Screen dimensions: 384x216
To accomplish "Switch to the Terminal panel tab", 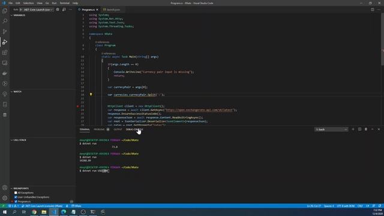I will [x=85, y=130].
